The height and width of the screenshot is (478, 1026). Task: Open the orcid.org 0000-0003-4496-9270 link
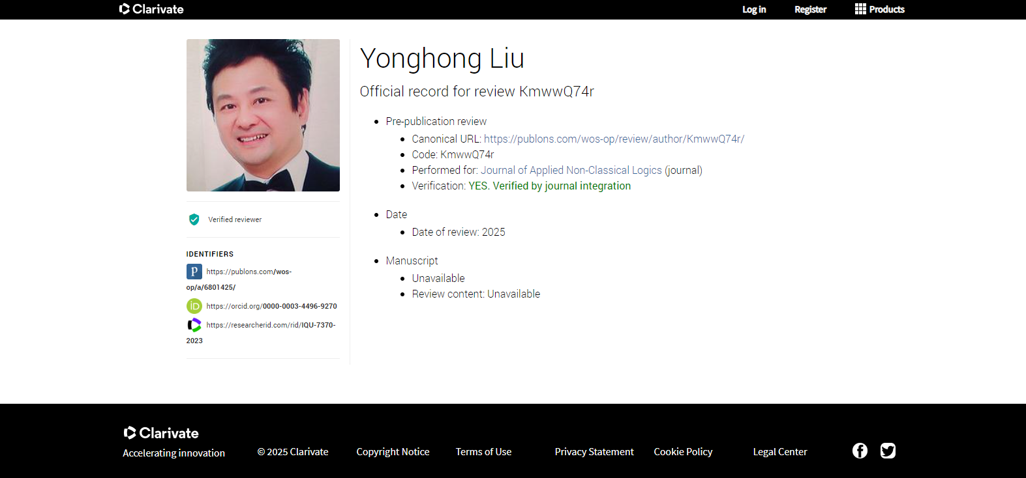(271, 306)
